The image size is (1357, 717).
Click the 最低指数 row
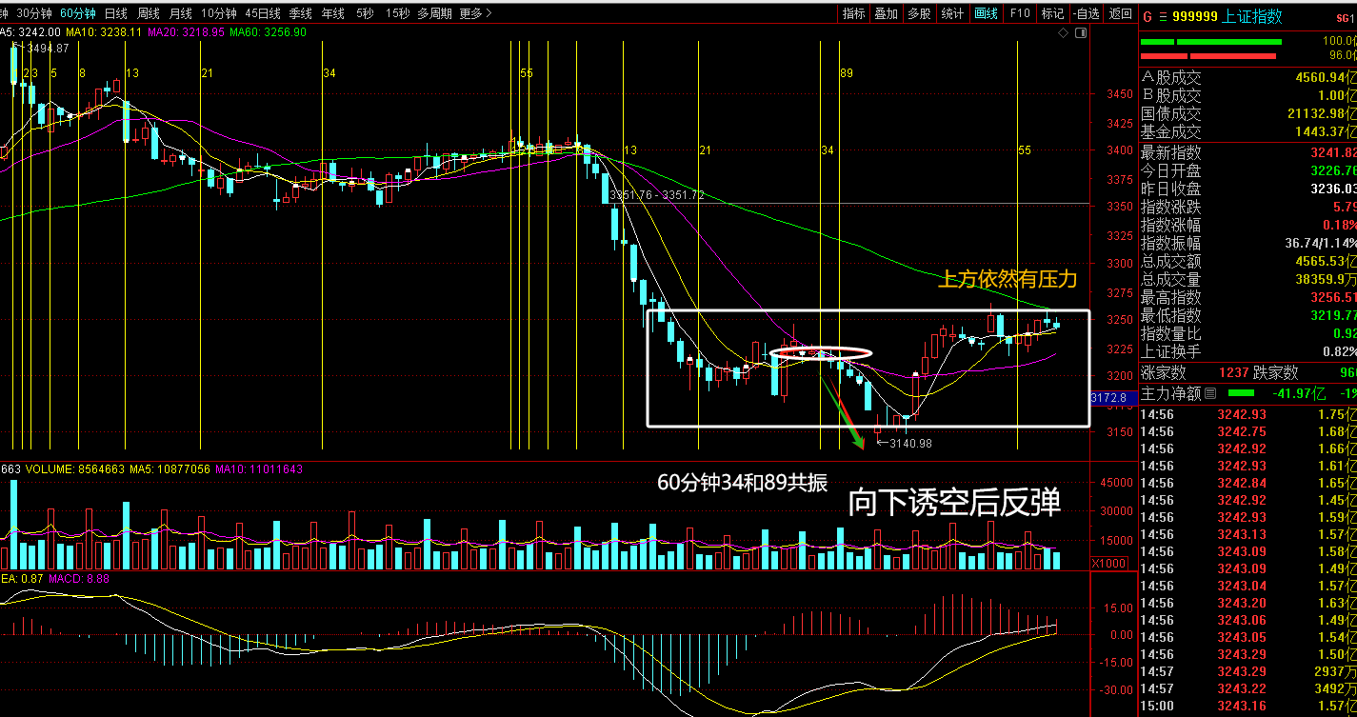pos(1247,316)
